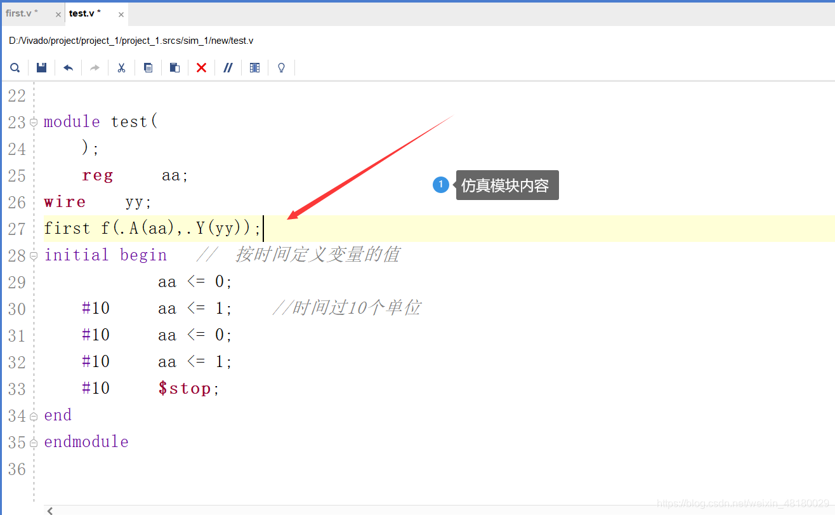Toggle column selection mode icon
The image size is (835, 515).
(255, 67)
